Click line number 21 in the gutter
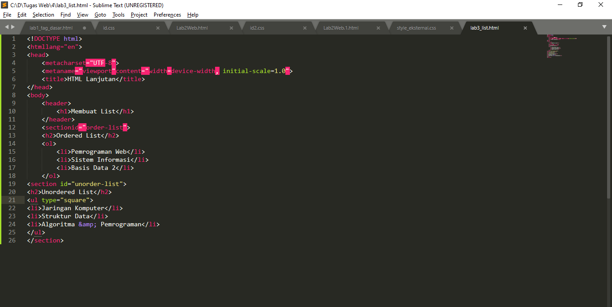Screen dimensions: 612x307 click(x=12, y=200)
